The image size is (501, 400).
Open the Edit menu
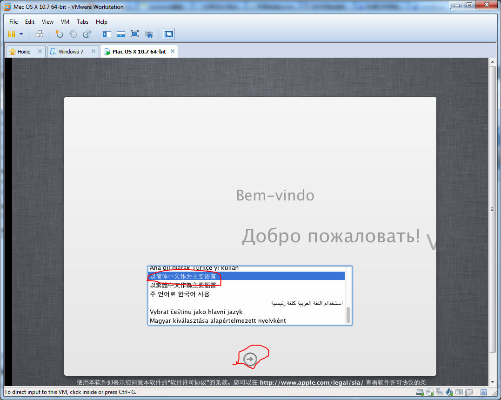coord(30,22)
